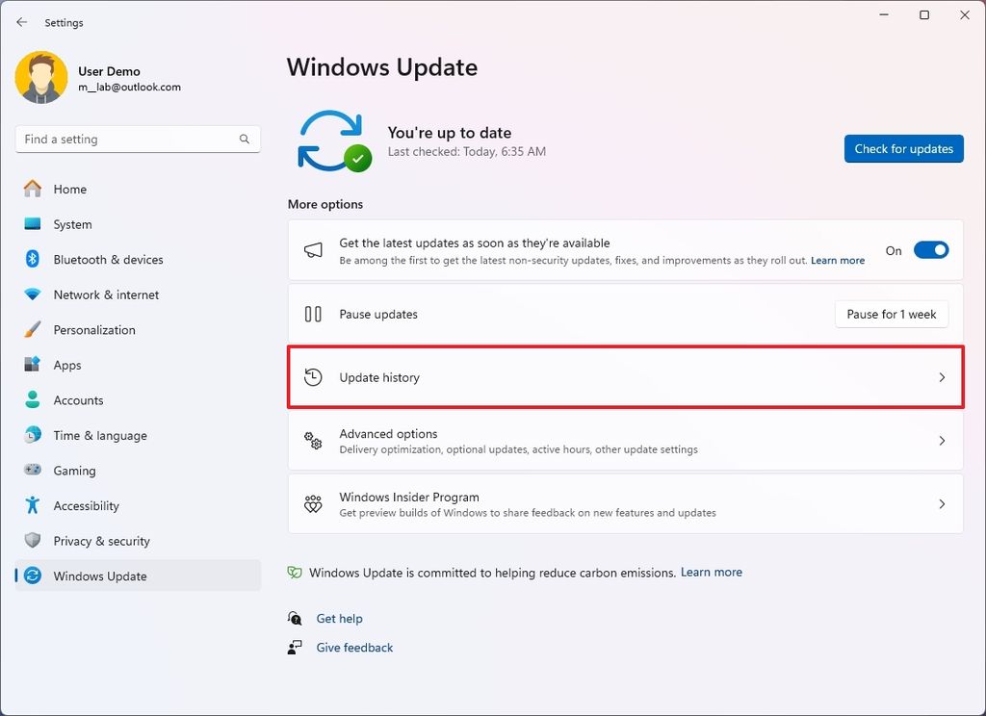
Task: Open the Apps section
Action: point(67,365)
